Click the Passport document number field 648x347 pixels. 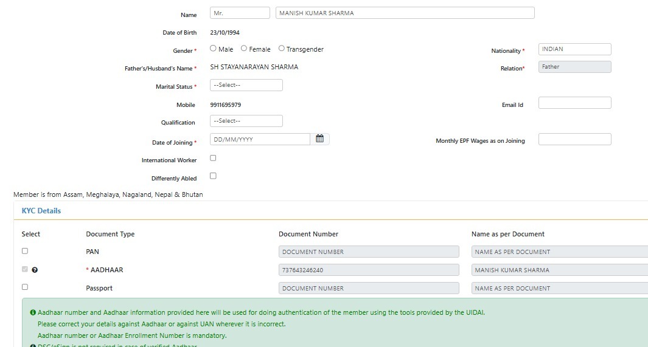tap(369, 288)
